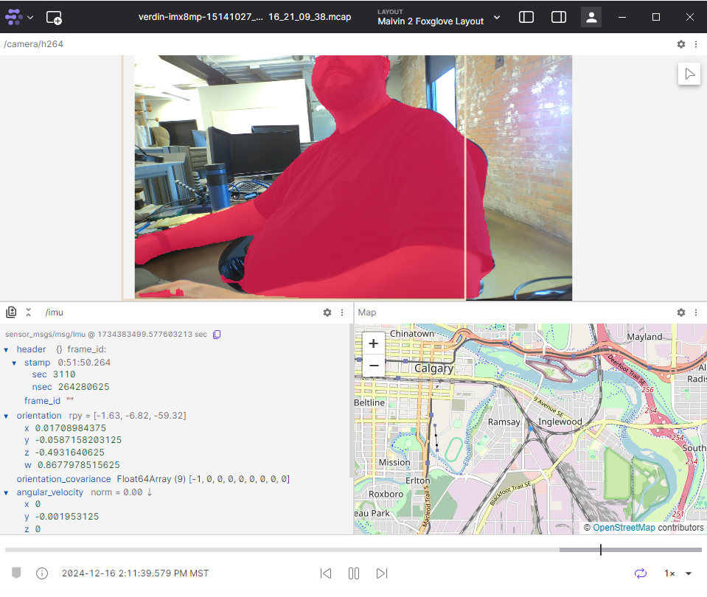Toggle loop playback

tap(640, 573)
